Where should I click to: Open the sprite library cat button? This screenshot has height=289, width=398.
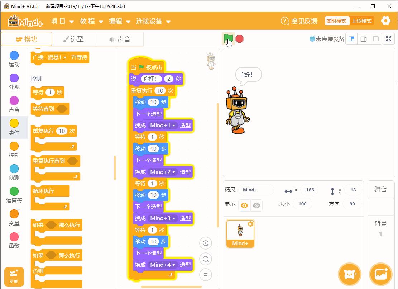click(350, 274)
